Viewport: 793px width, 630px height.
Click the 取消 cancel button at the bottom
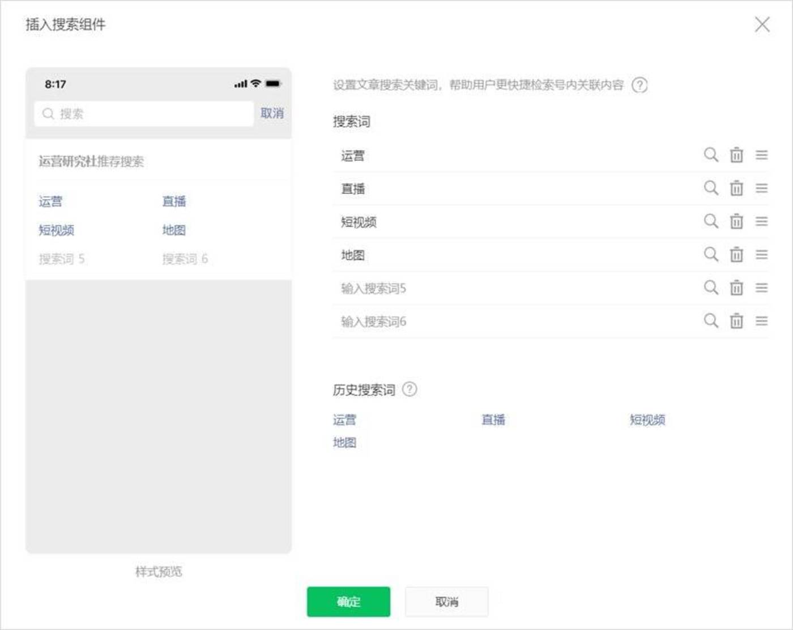446,602
